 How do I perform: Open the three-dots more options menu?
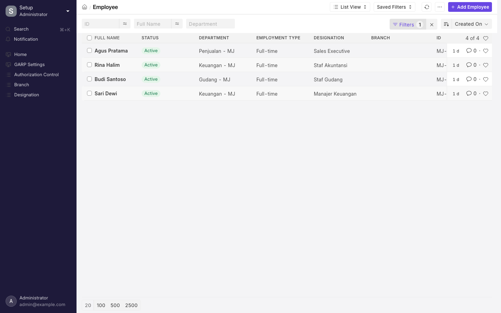440,7
